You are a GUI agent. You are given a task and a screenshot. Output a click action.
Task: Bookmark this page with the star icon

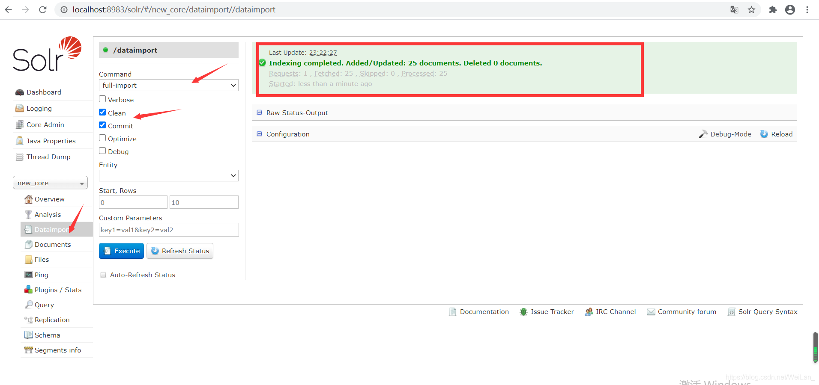coord(751,9)
